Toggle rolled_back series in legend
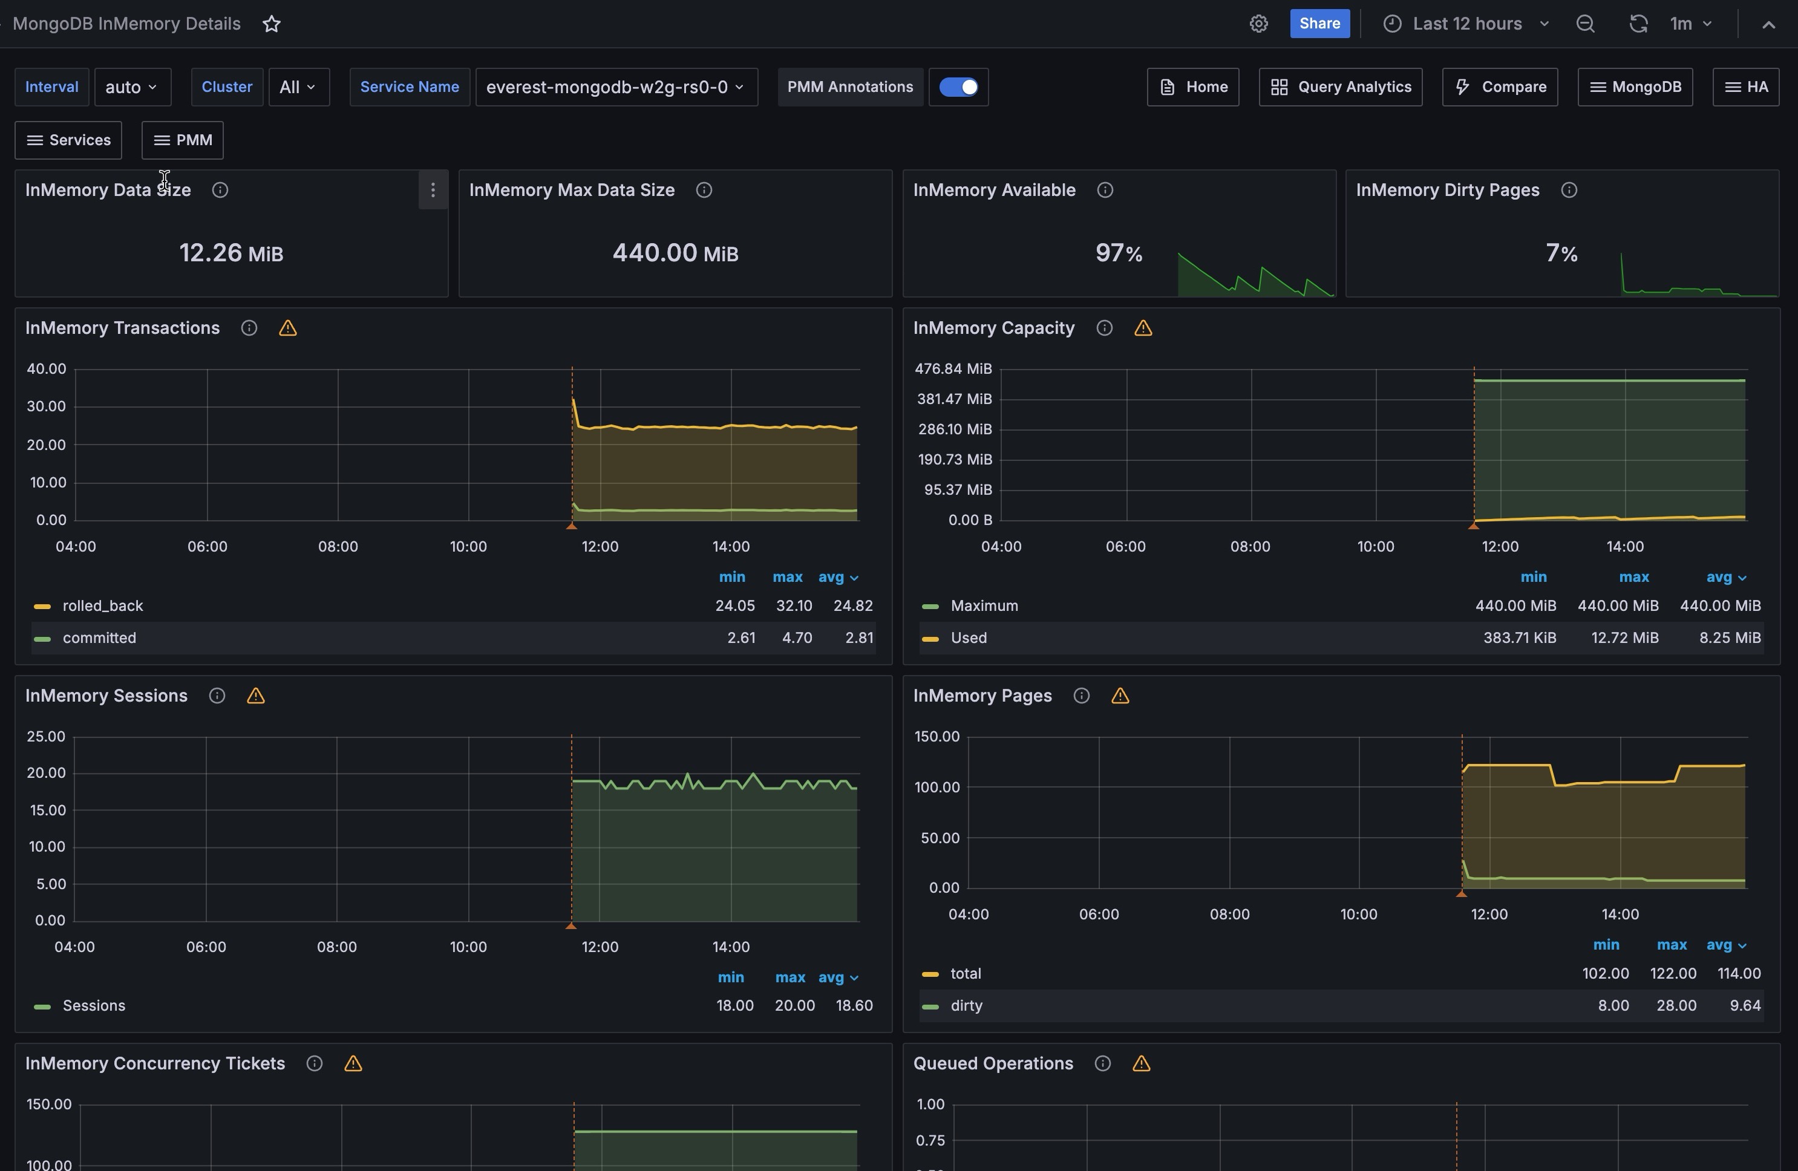Screen dimensions: 1798x1171 pos(103,606)
